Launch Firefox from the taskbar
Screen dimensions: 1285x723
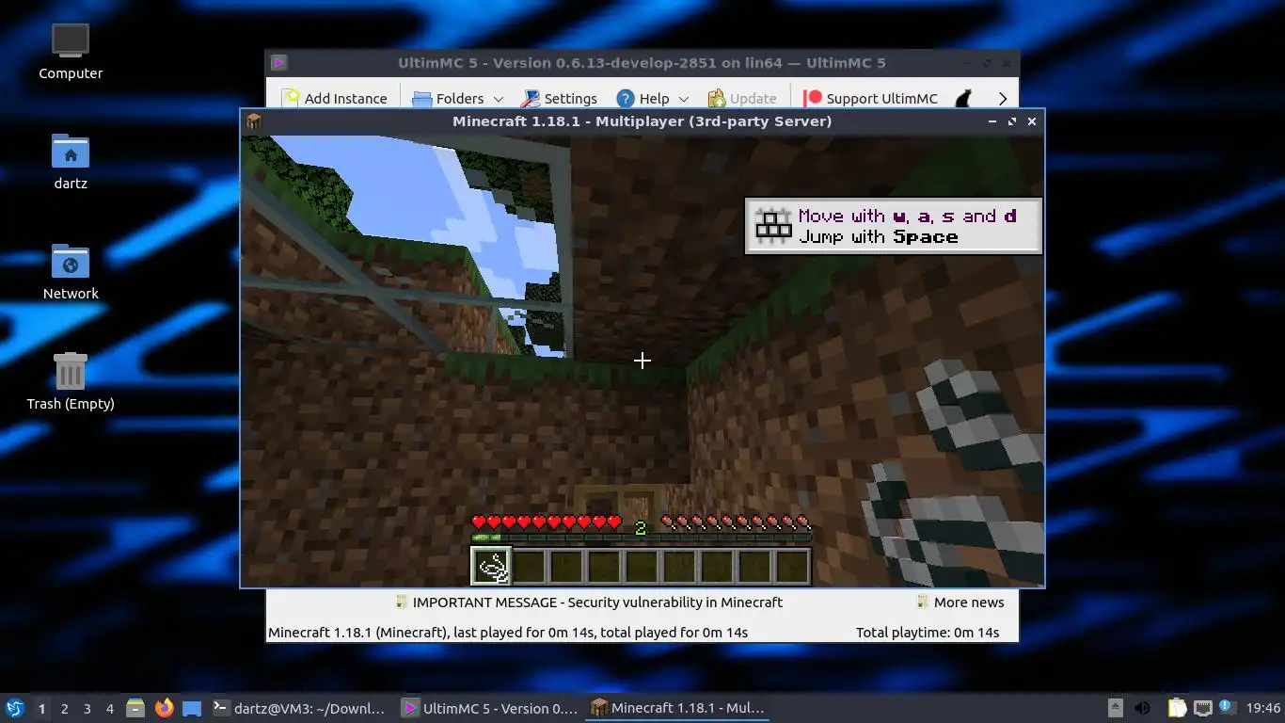click(164, 708)
